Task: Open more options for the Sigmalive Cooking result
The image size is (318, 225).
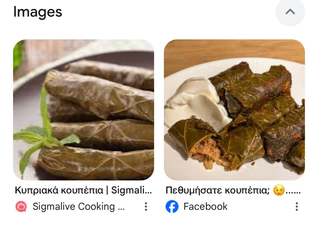Action: pyautogui.click(x=146, y=206)
